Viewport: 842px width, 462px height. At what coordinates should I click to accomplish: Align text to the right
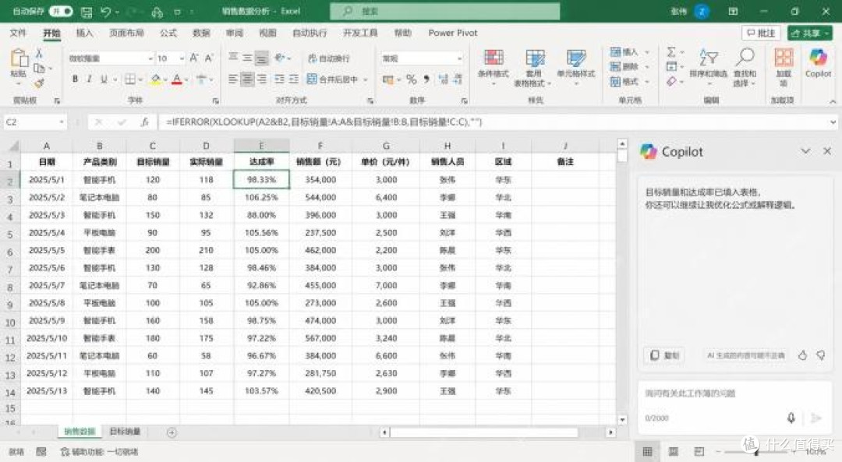pos(261,79)
